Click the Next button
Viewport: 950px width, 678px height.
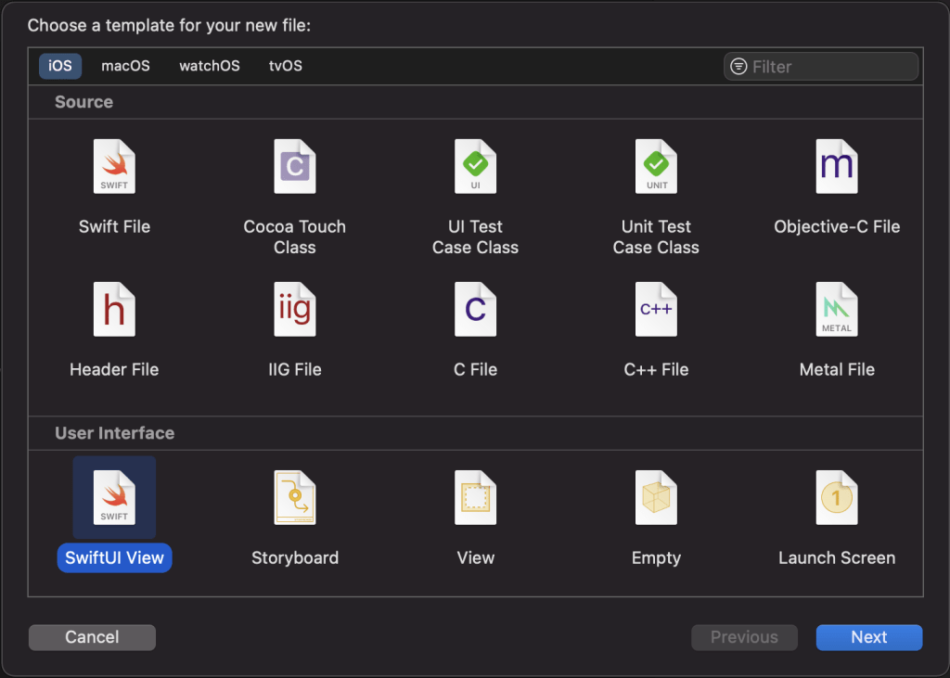pos(868,637)
